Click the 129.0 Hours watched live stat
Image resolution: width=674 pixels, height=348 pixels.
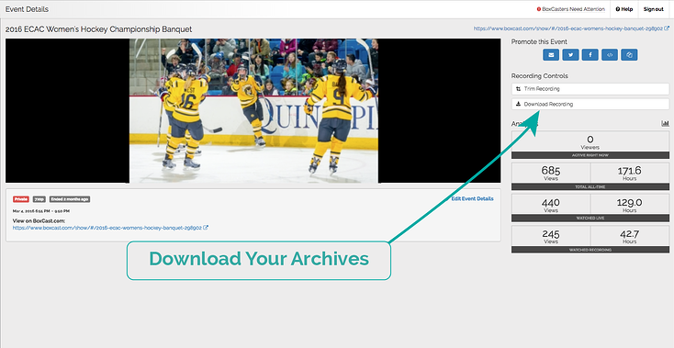630,205
